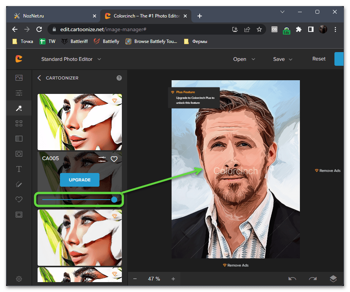The image size is (350, 292).
Task: Click the redo arrow
Action: point(313,279)
